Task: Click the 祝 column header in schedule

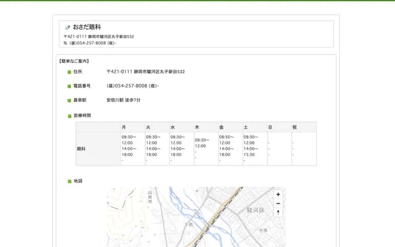Action: click(294, 127)
